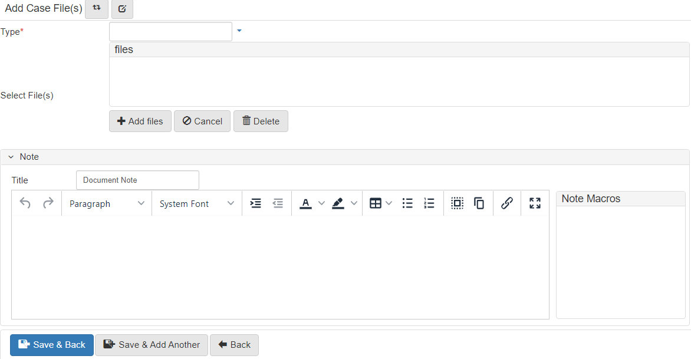Toggle fullscreen mode for the note editor
The image size is (691, 359).
534,203
